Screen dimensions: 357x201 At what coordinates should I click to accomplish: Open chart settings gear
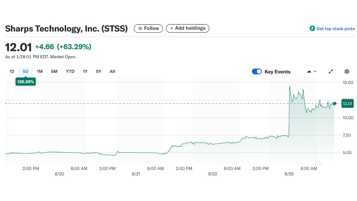pos(347,71)
